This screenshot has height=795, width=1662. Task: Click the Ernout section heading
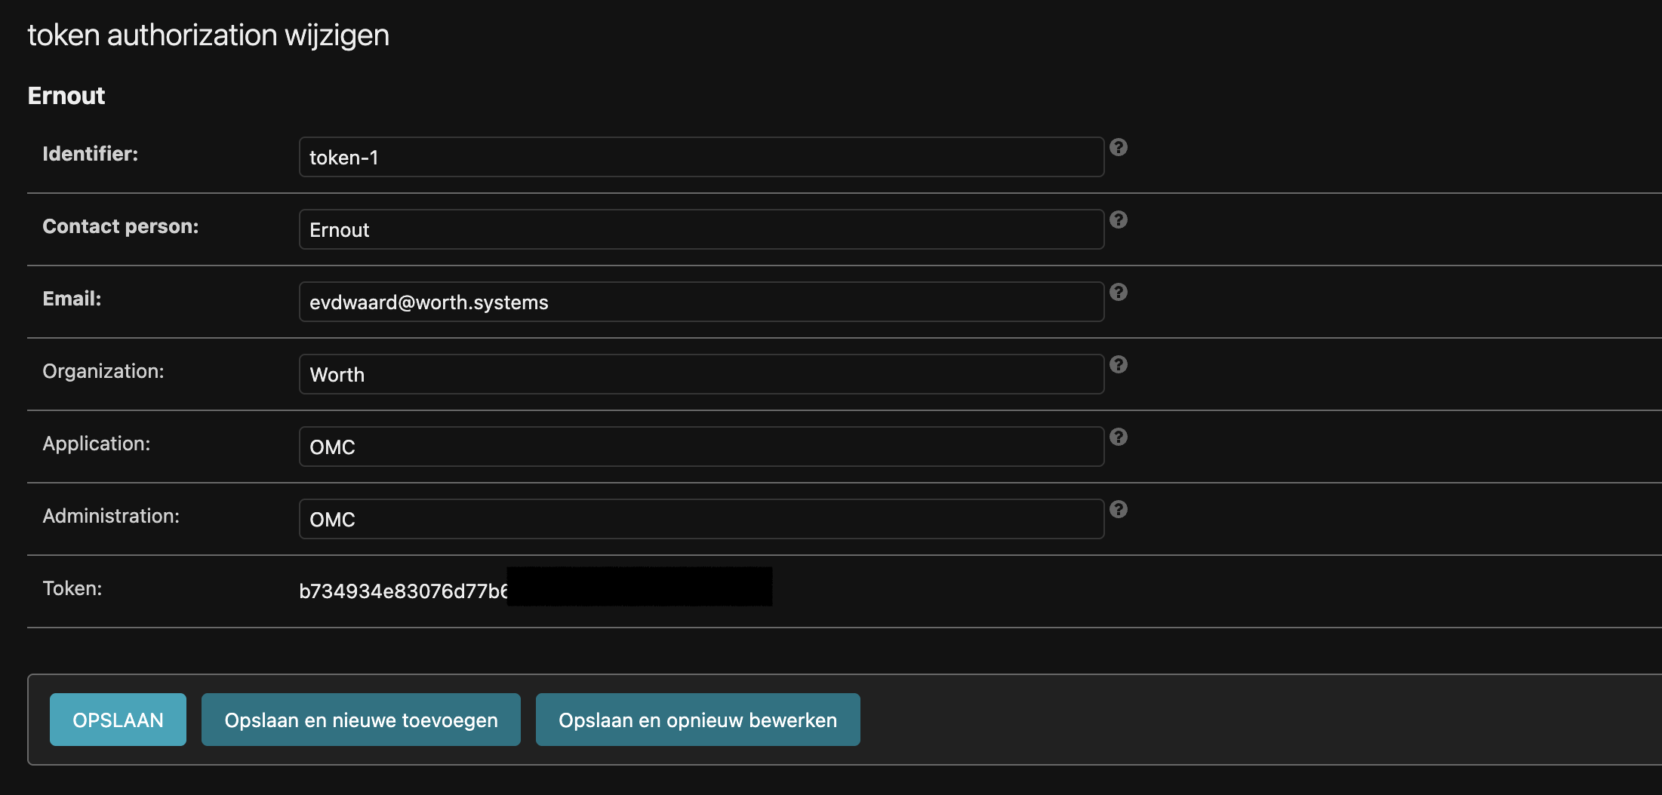click(66, 96)
